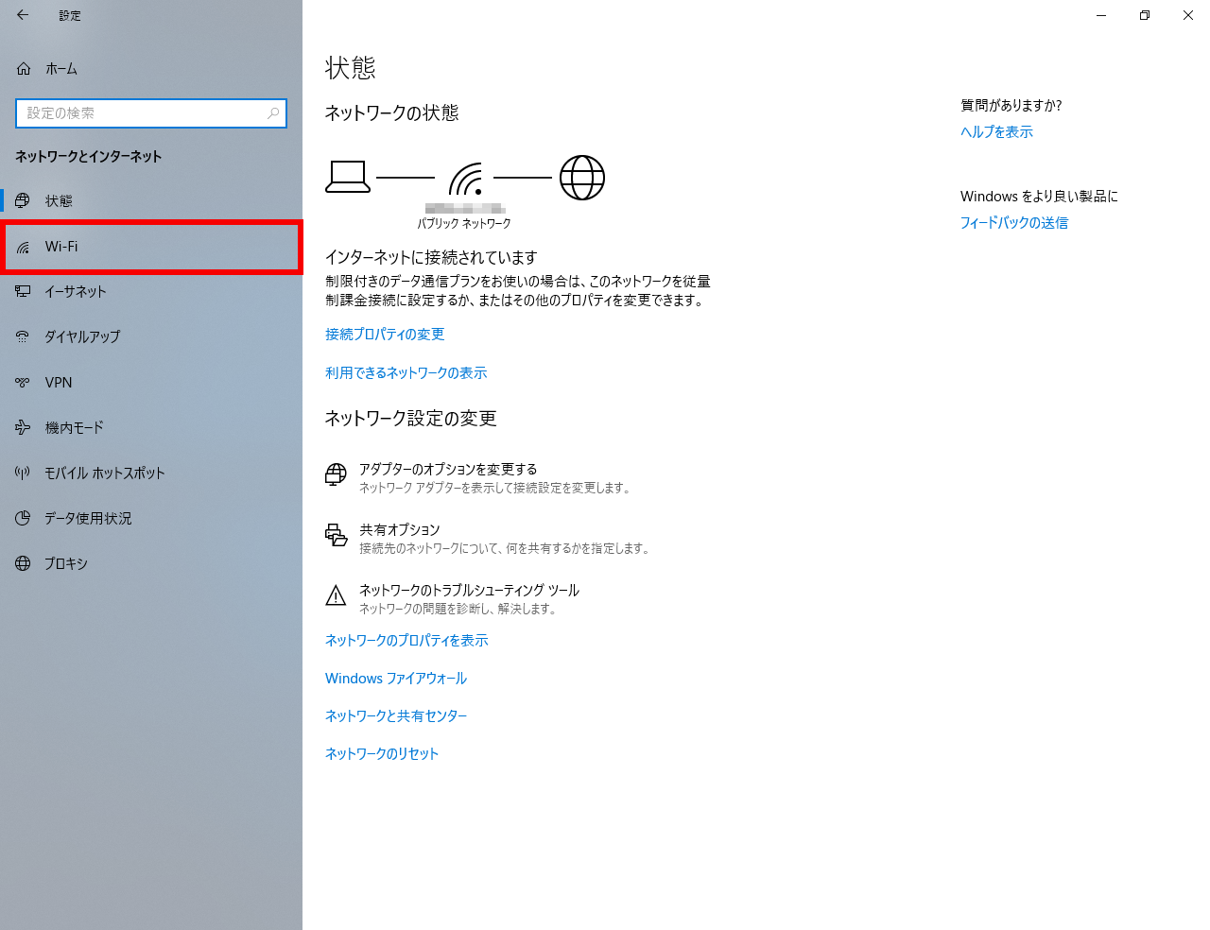This screenshot has width=1210, height=930.
Task: Click 質問がありますか? text
Action: [x=1011, y=106]
